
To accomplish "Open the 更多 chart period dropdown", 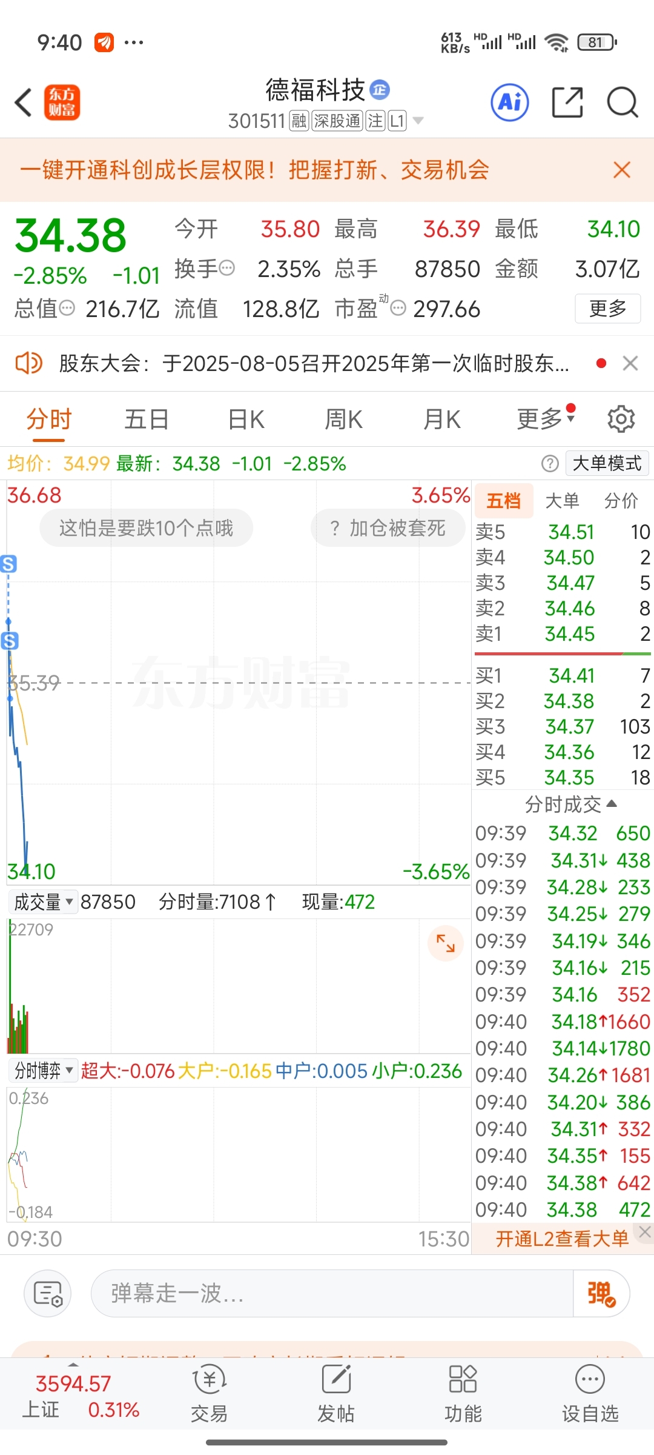I will point(546,419).
